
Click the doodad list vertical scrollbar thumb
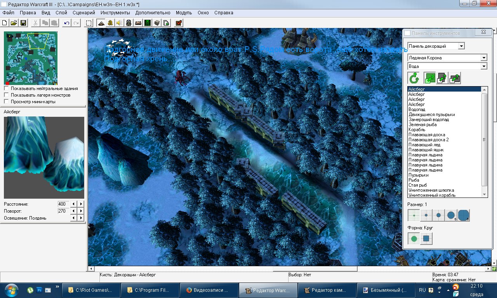484,139
